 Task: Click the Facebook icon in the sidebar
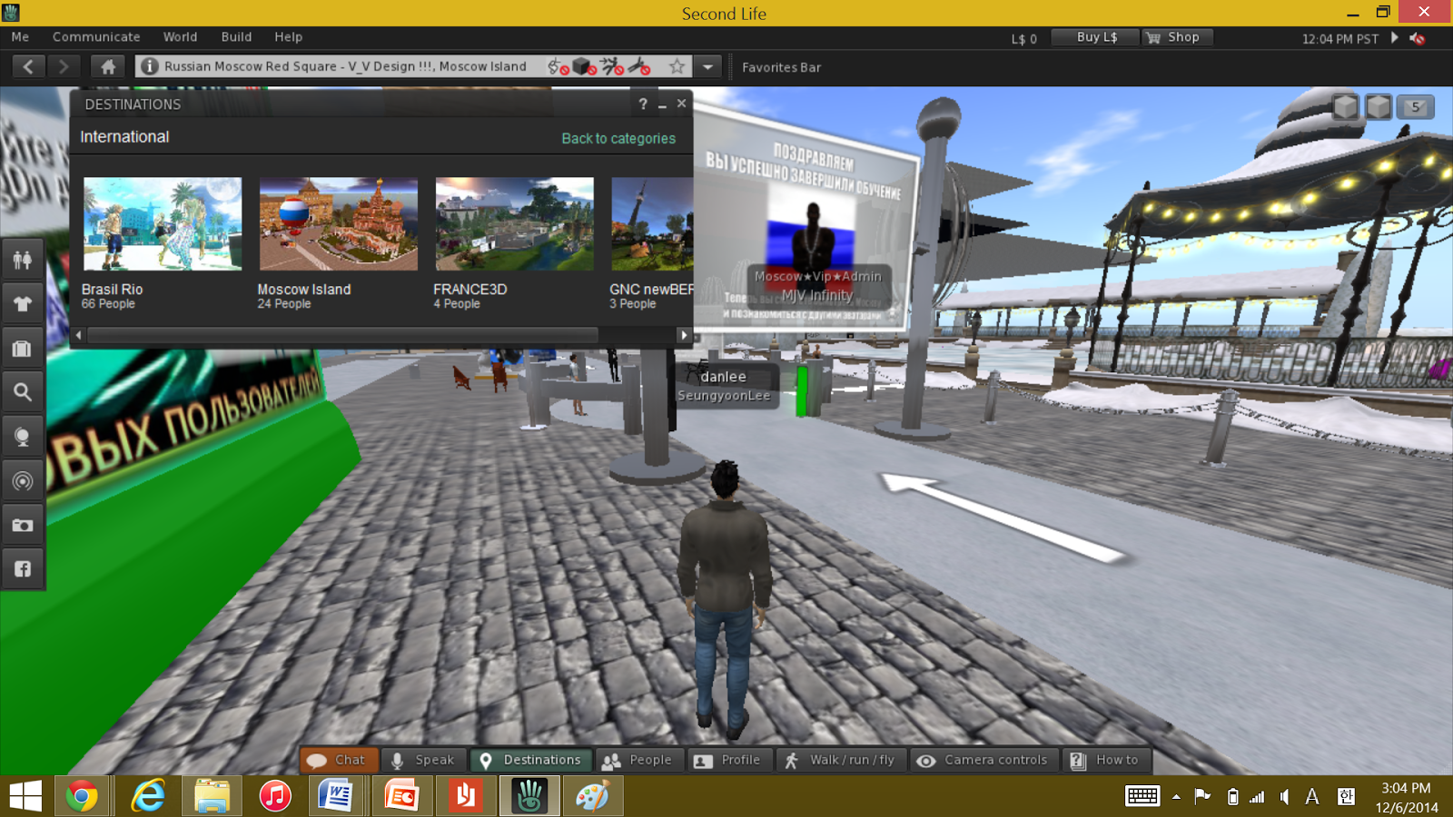click(x=23, y=569)
